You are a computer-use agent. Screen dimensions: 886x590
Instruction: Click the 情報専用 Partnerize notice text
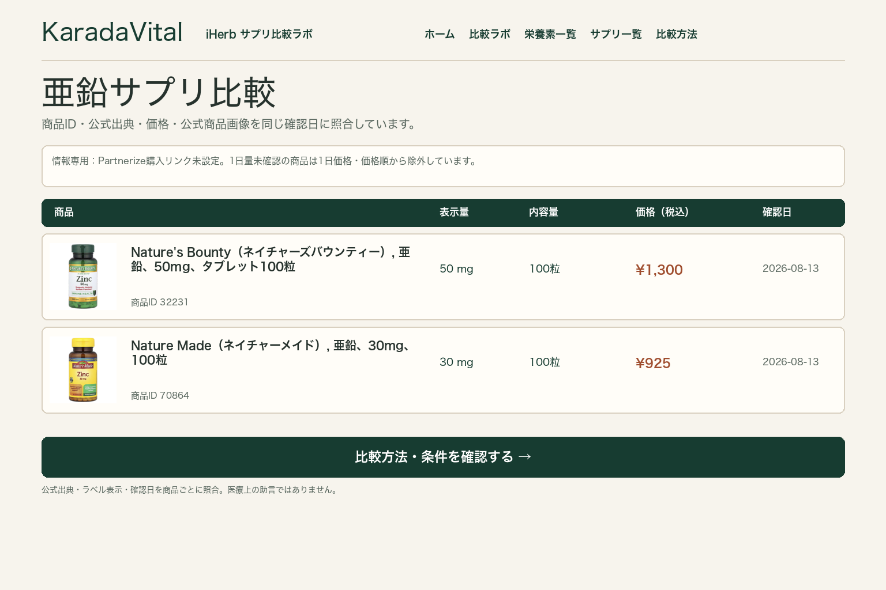point(265,161)
